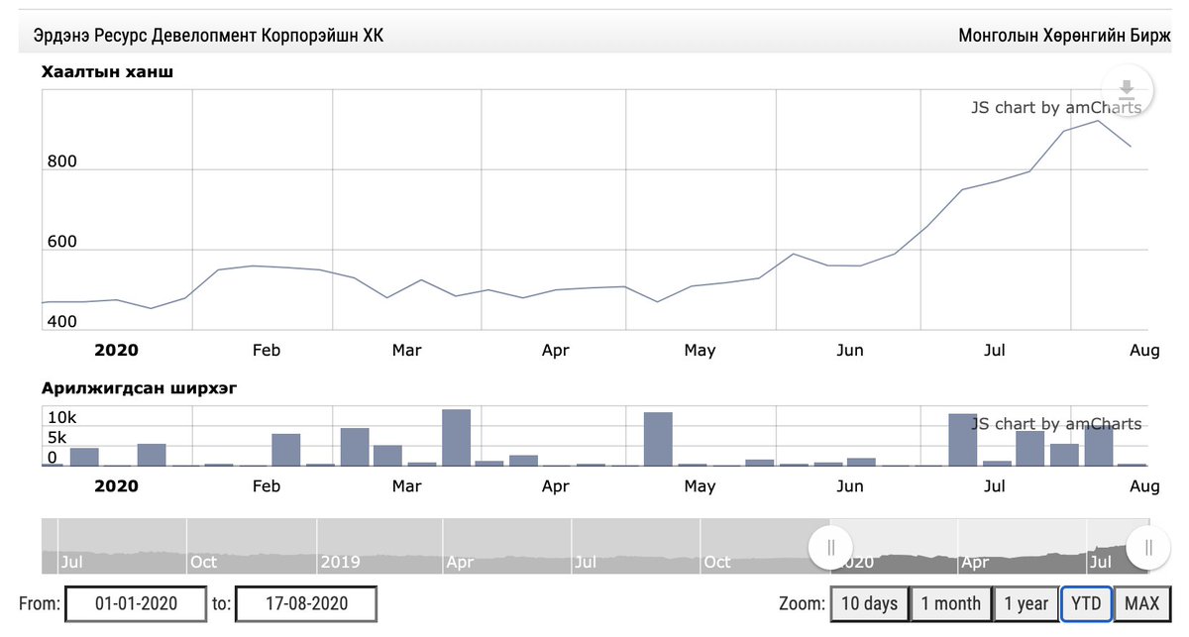Open the amCharts link on volume chart
The image size is (1189, 637).
1056,424
